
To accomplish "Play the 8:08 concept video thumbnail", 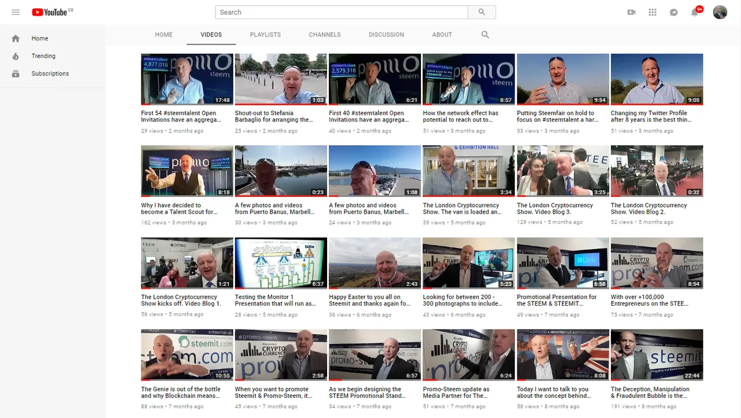I will (563, 355).
